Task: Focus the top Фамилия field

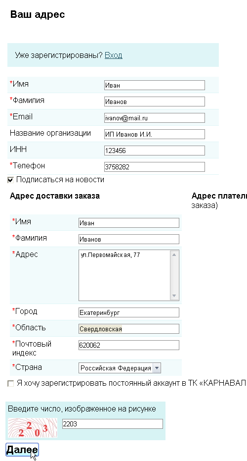Action: (155, 102)
